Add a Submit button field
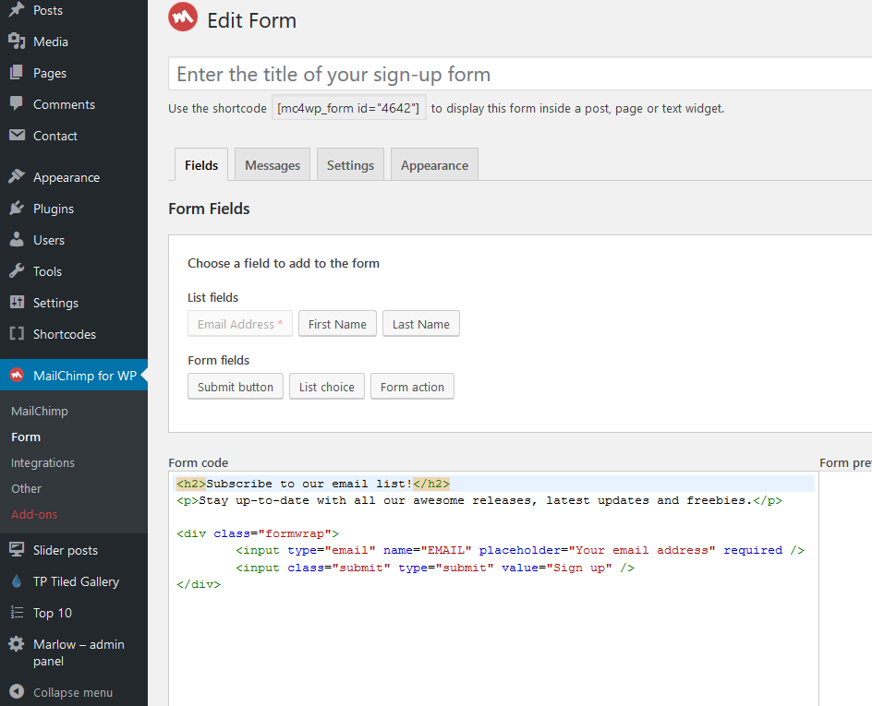Image resolution: width=872 pixels, height=706 pixels. tap(236, 387)
